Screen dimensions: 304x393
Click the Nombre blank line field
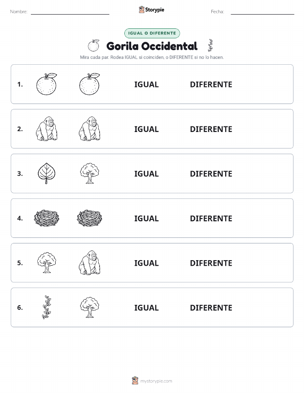pos(70,12)
